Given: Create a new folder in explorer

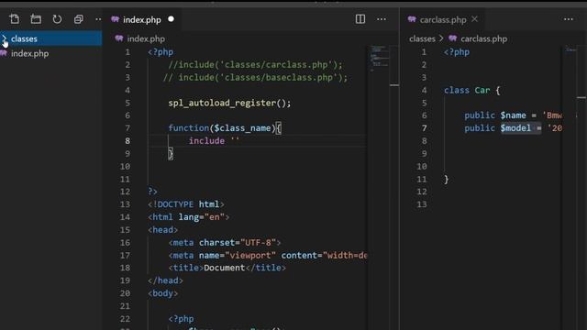Looking at the screenshot, I should [36, 19].
